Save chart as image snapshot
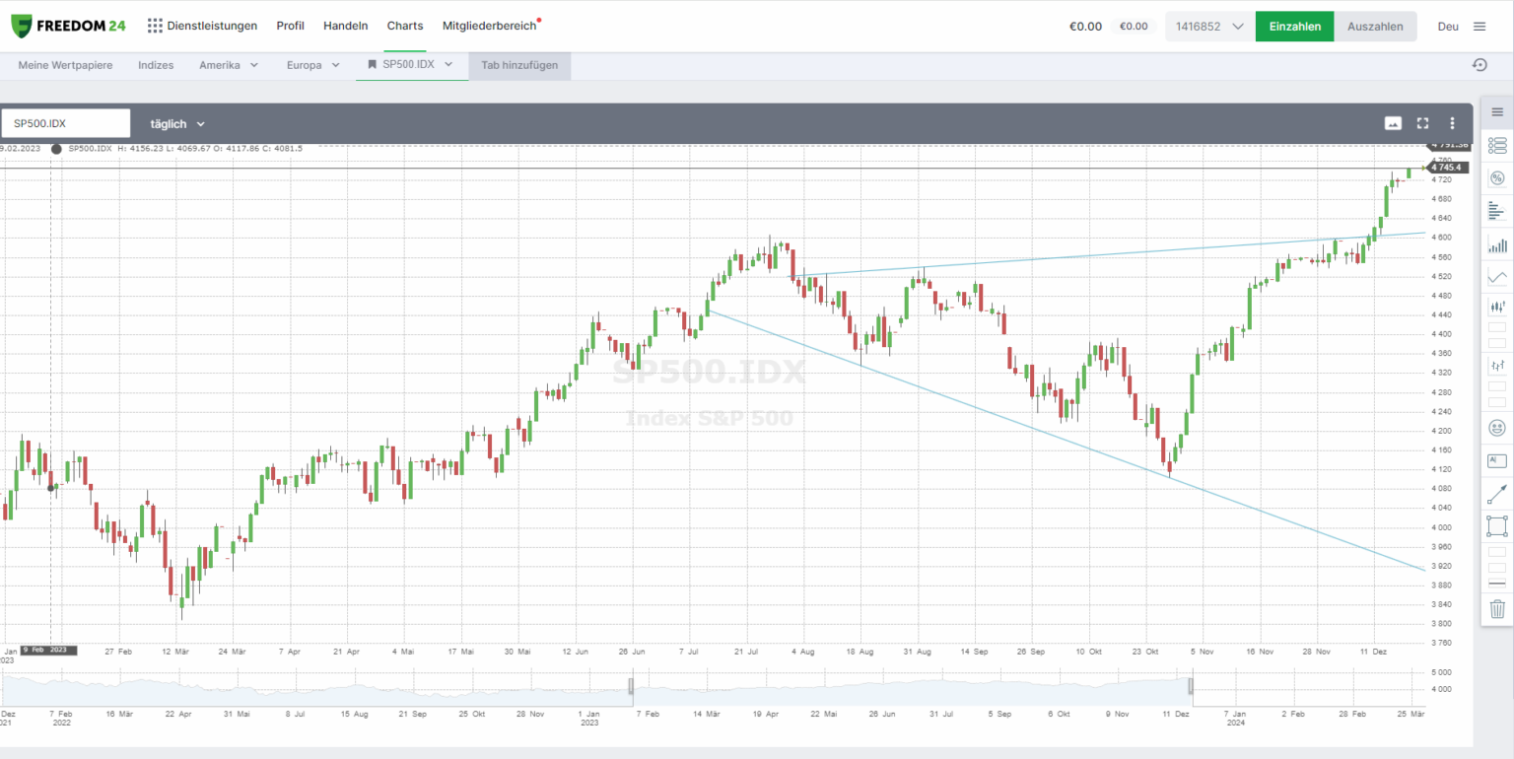This screenshot has height=759, width=1514. point(1393,123)
